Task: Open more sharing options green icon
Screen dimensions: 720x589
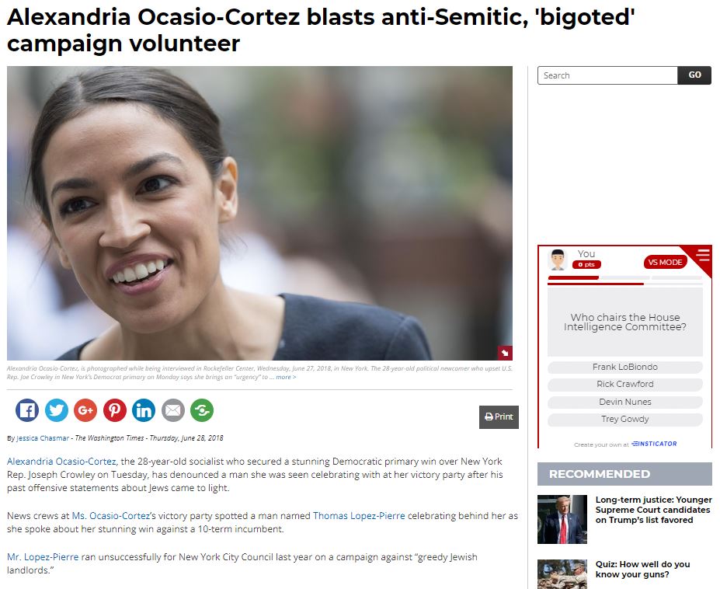Action: click(x=202, y=410)
